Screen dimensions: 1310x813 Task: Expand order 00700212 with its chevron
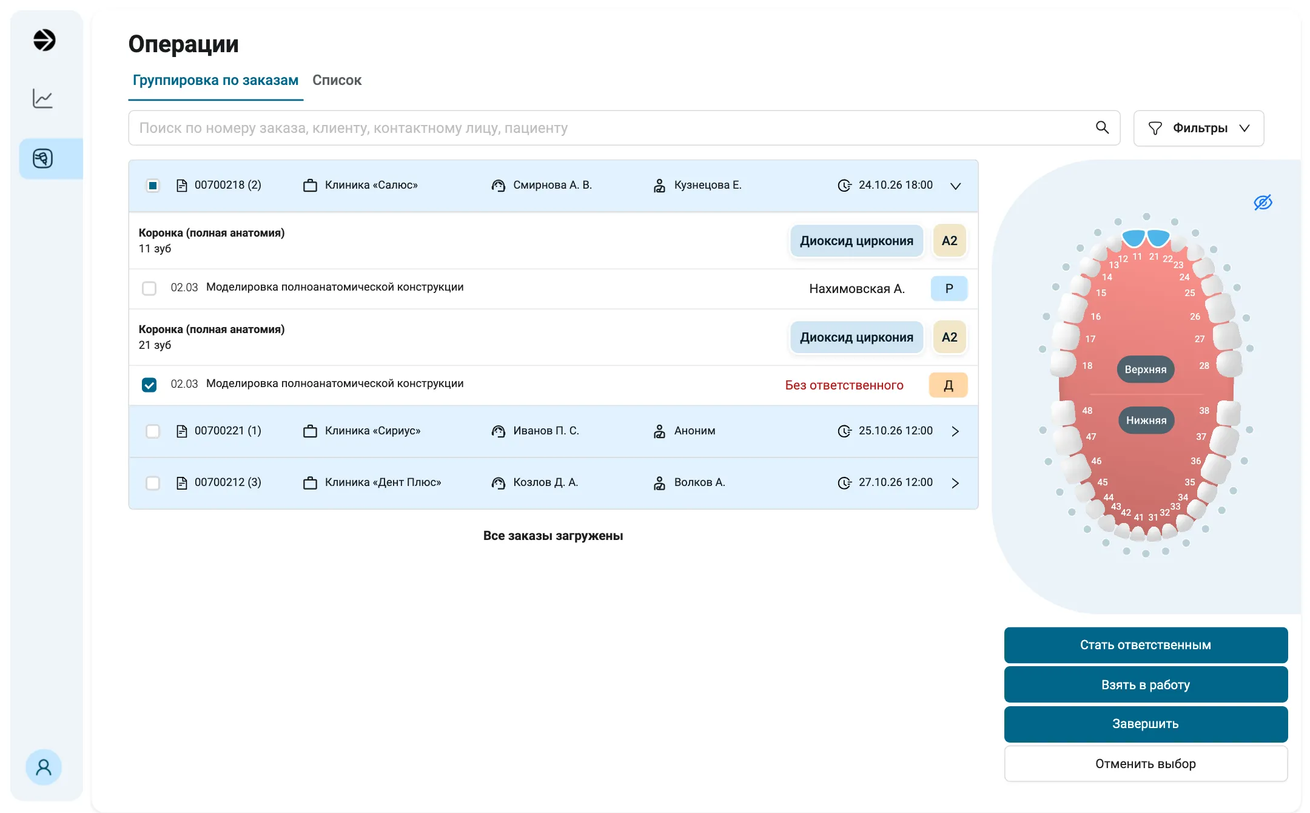coord(955,482)
